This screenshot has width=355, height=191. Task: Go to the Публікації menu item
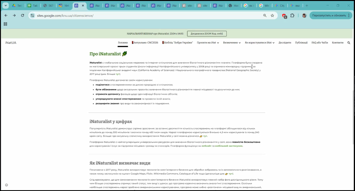pos(301,43)
